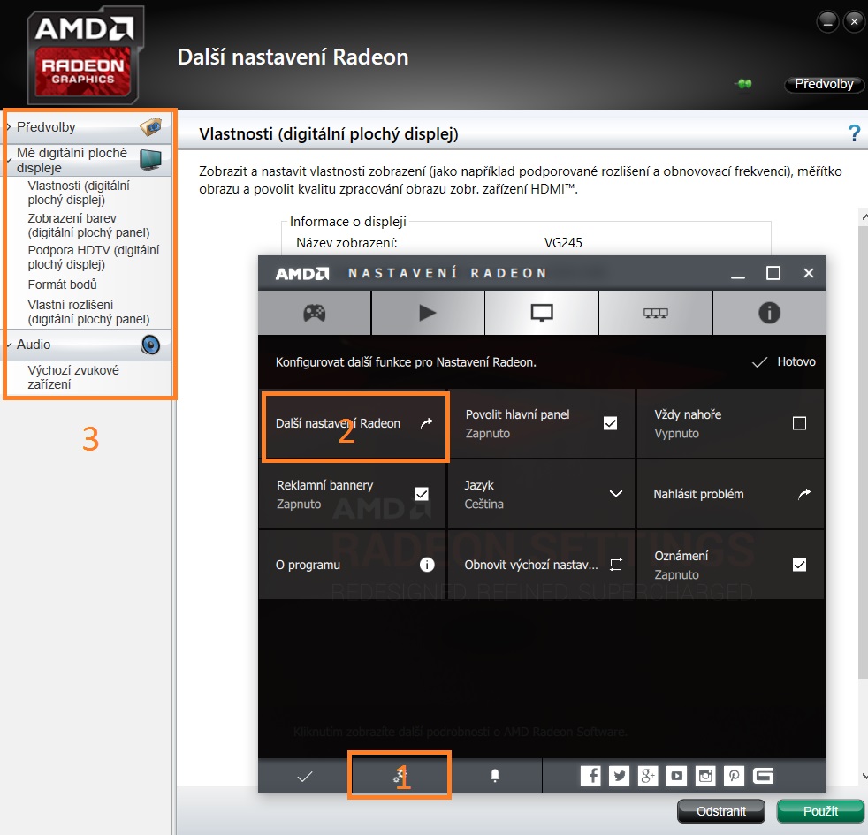This screenshot has height=835, width=868.
Task: Expand Předvolby section in left sidebar
Action: (9, 126)
